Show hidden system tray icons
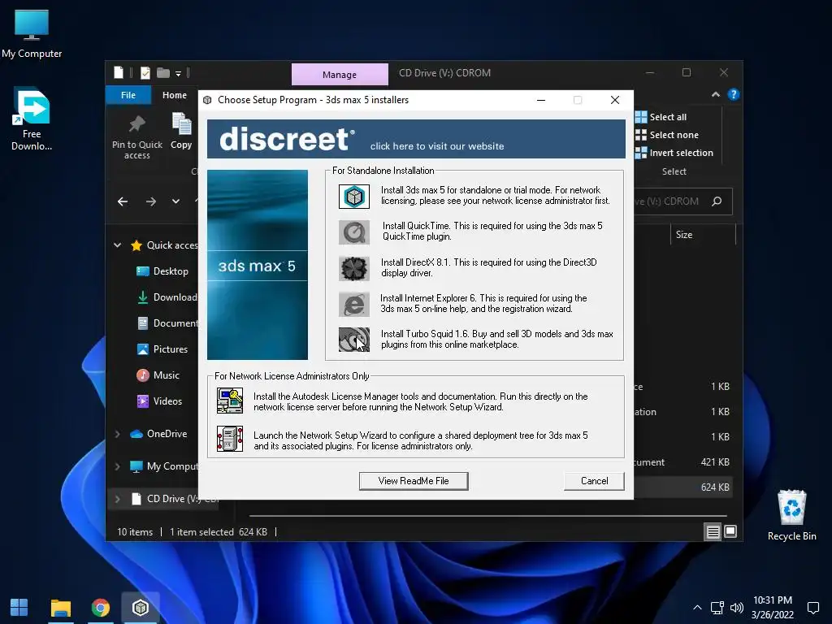Screen dimensions: 832x624 pyautogui.click(x=697, y=608)
